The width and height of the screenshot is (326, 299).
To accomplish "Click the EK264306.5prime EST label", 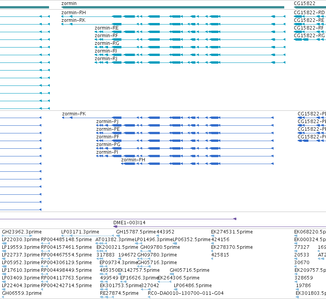I will point(179,278).
